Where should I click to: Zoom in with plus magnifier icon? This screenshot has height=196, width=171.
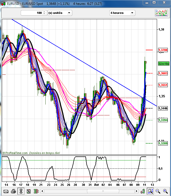[x=165, y=191]
